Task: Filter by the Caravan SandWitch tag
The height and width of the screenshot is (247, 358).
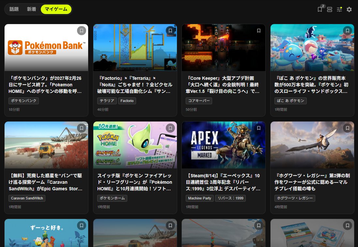Action: tap(27, 198)
